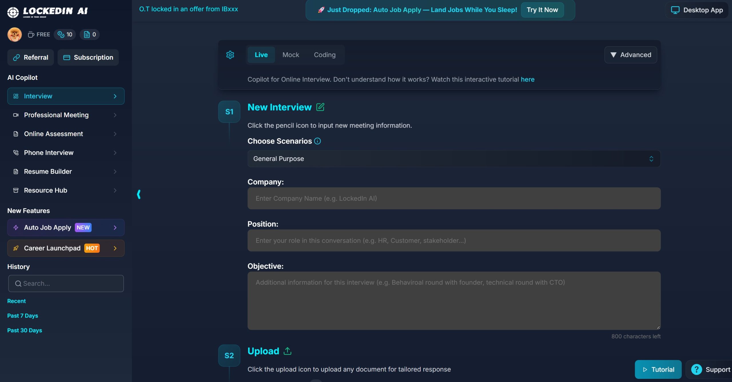Click the History search field
732x382 pixels.
coord(66,284)
